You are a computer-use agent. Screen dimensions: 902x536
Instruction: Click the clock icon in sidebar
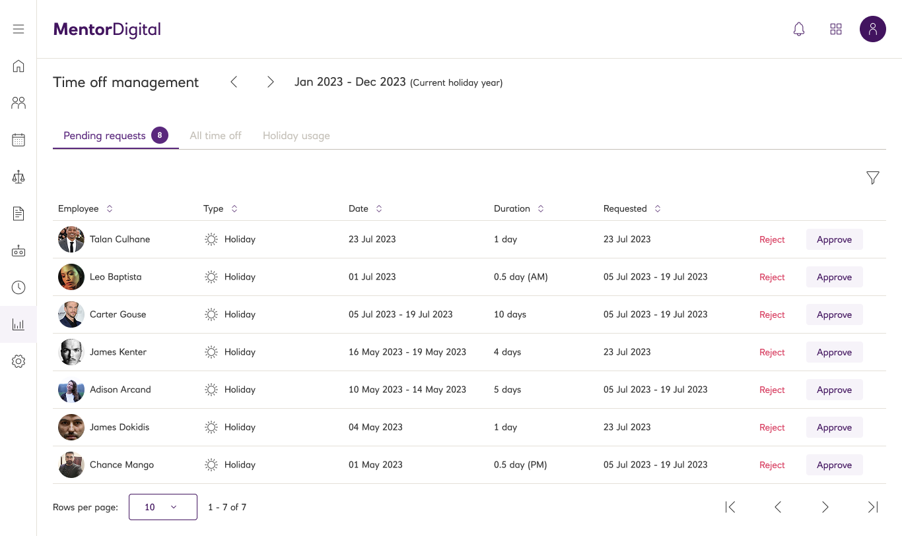pos(18,287)
